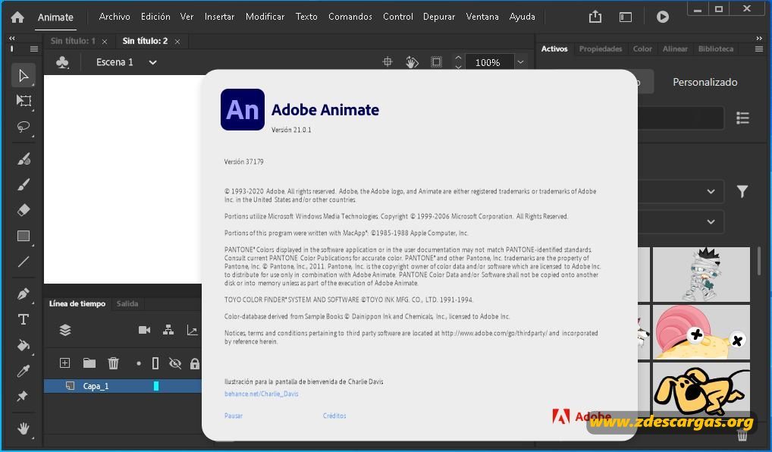Switch to the Sin título: 1 document tab
The image size is (772, 452).
(x=73, y=41)
